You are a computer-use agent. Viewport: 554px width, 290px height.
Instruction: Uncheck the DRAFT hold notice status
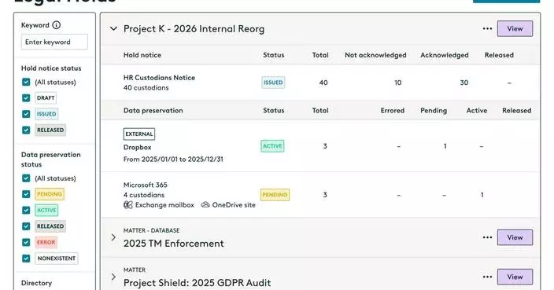point(26,97)
